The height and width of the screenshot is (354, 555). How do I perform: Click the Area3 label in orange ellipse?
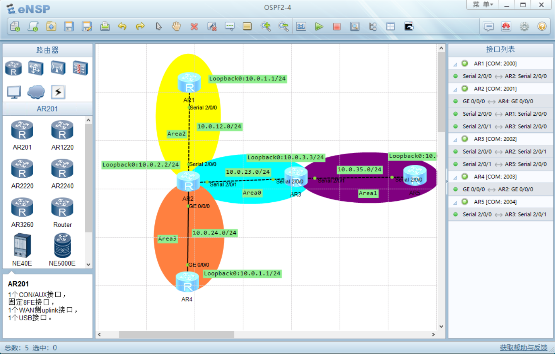pyautogui.click(x=167, y=239)
